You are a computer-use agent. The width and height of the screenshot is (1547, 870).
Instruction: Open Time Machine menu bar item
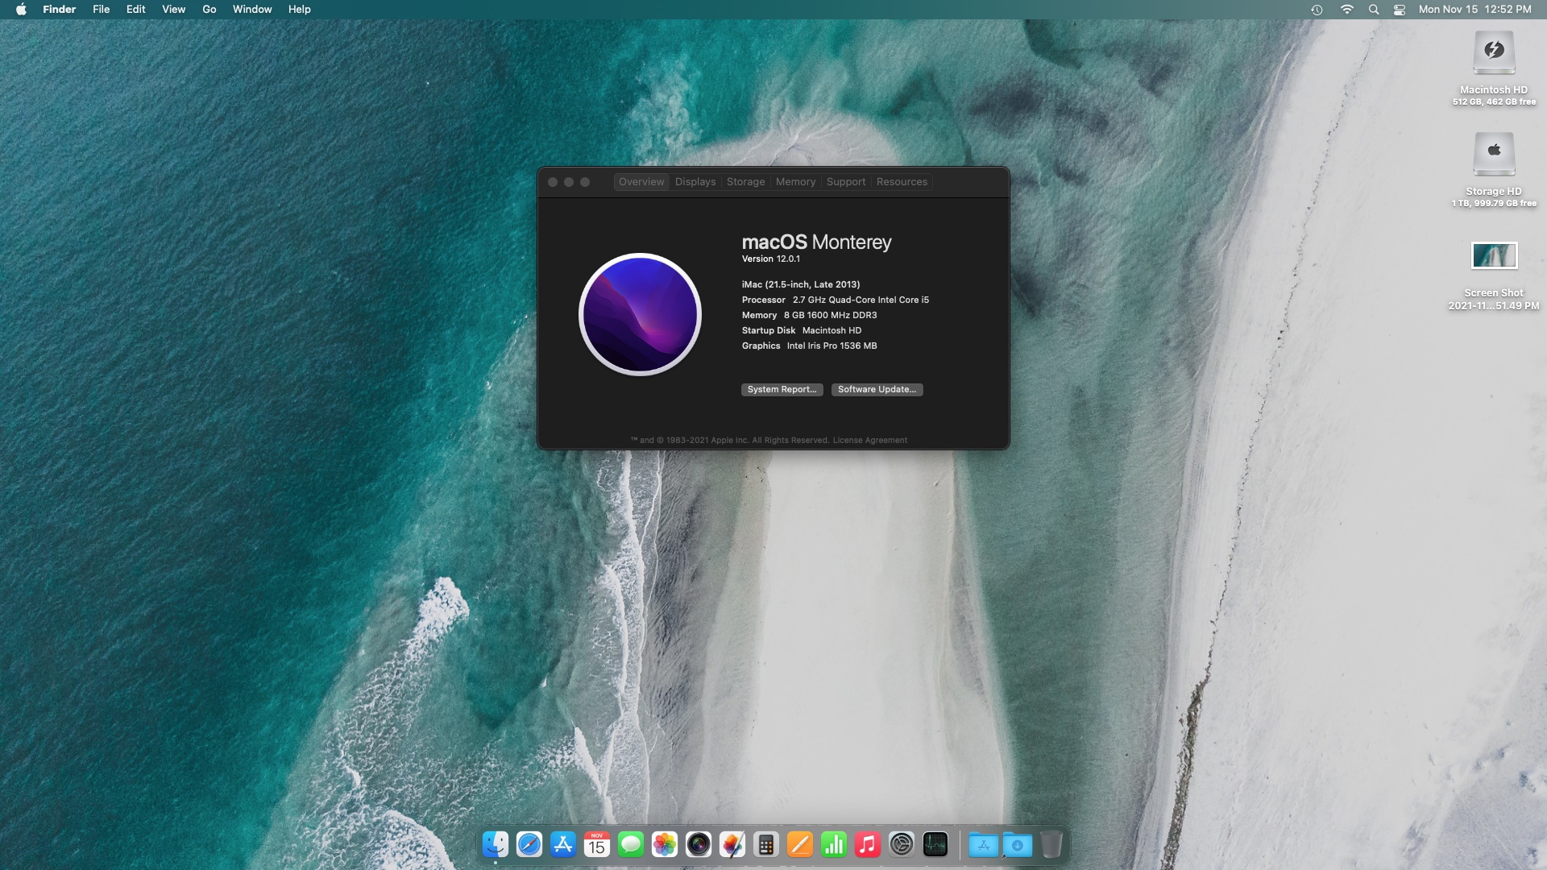(x=1317, y=10)
